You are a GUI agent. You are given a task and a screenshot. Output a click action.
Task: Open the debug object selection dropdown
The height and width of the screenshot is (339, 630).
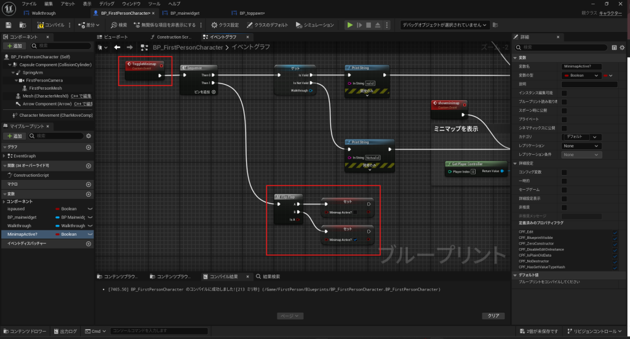click(x=445, y=25)
